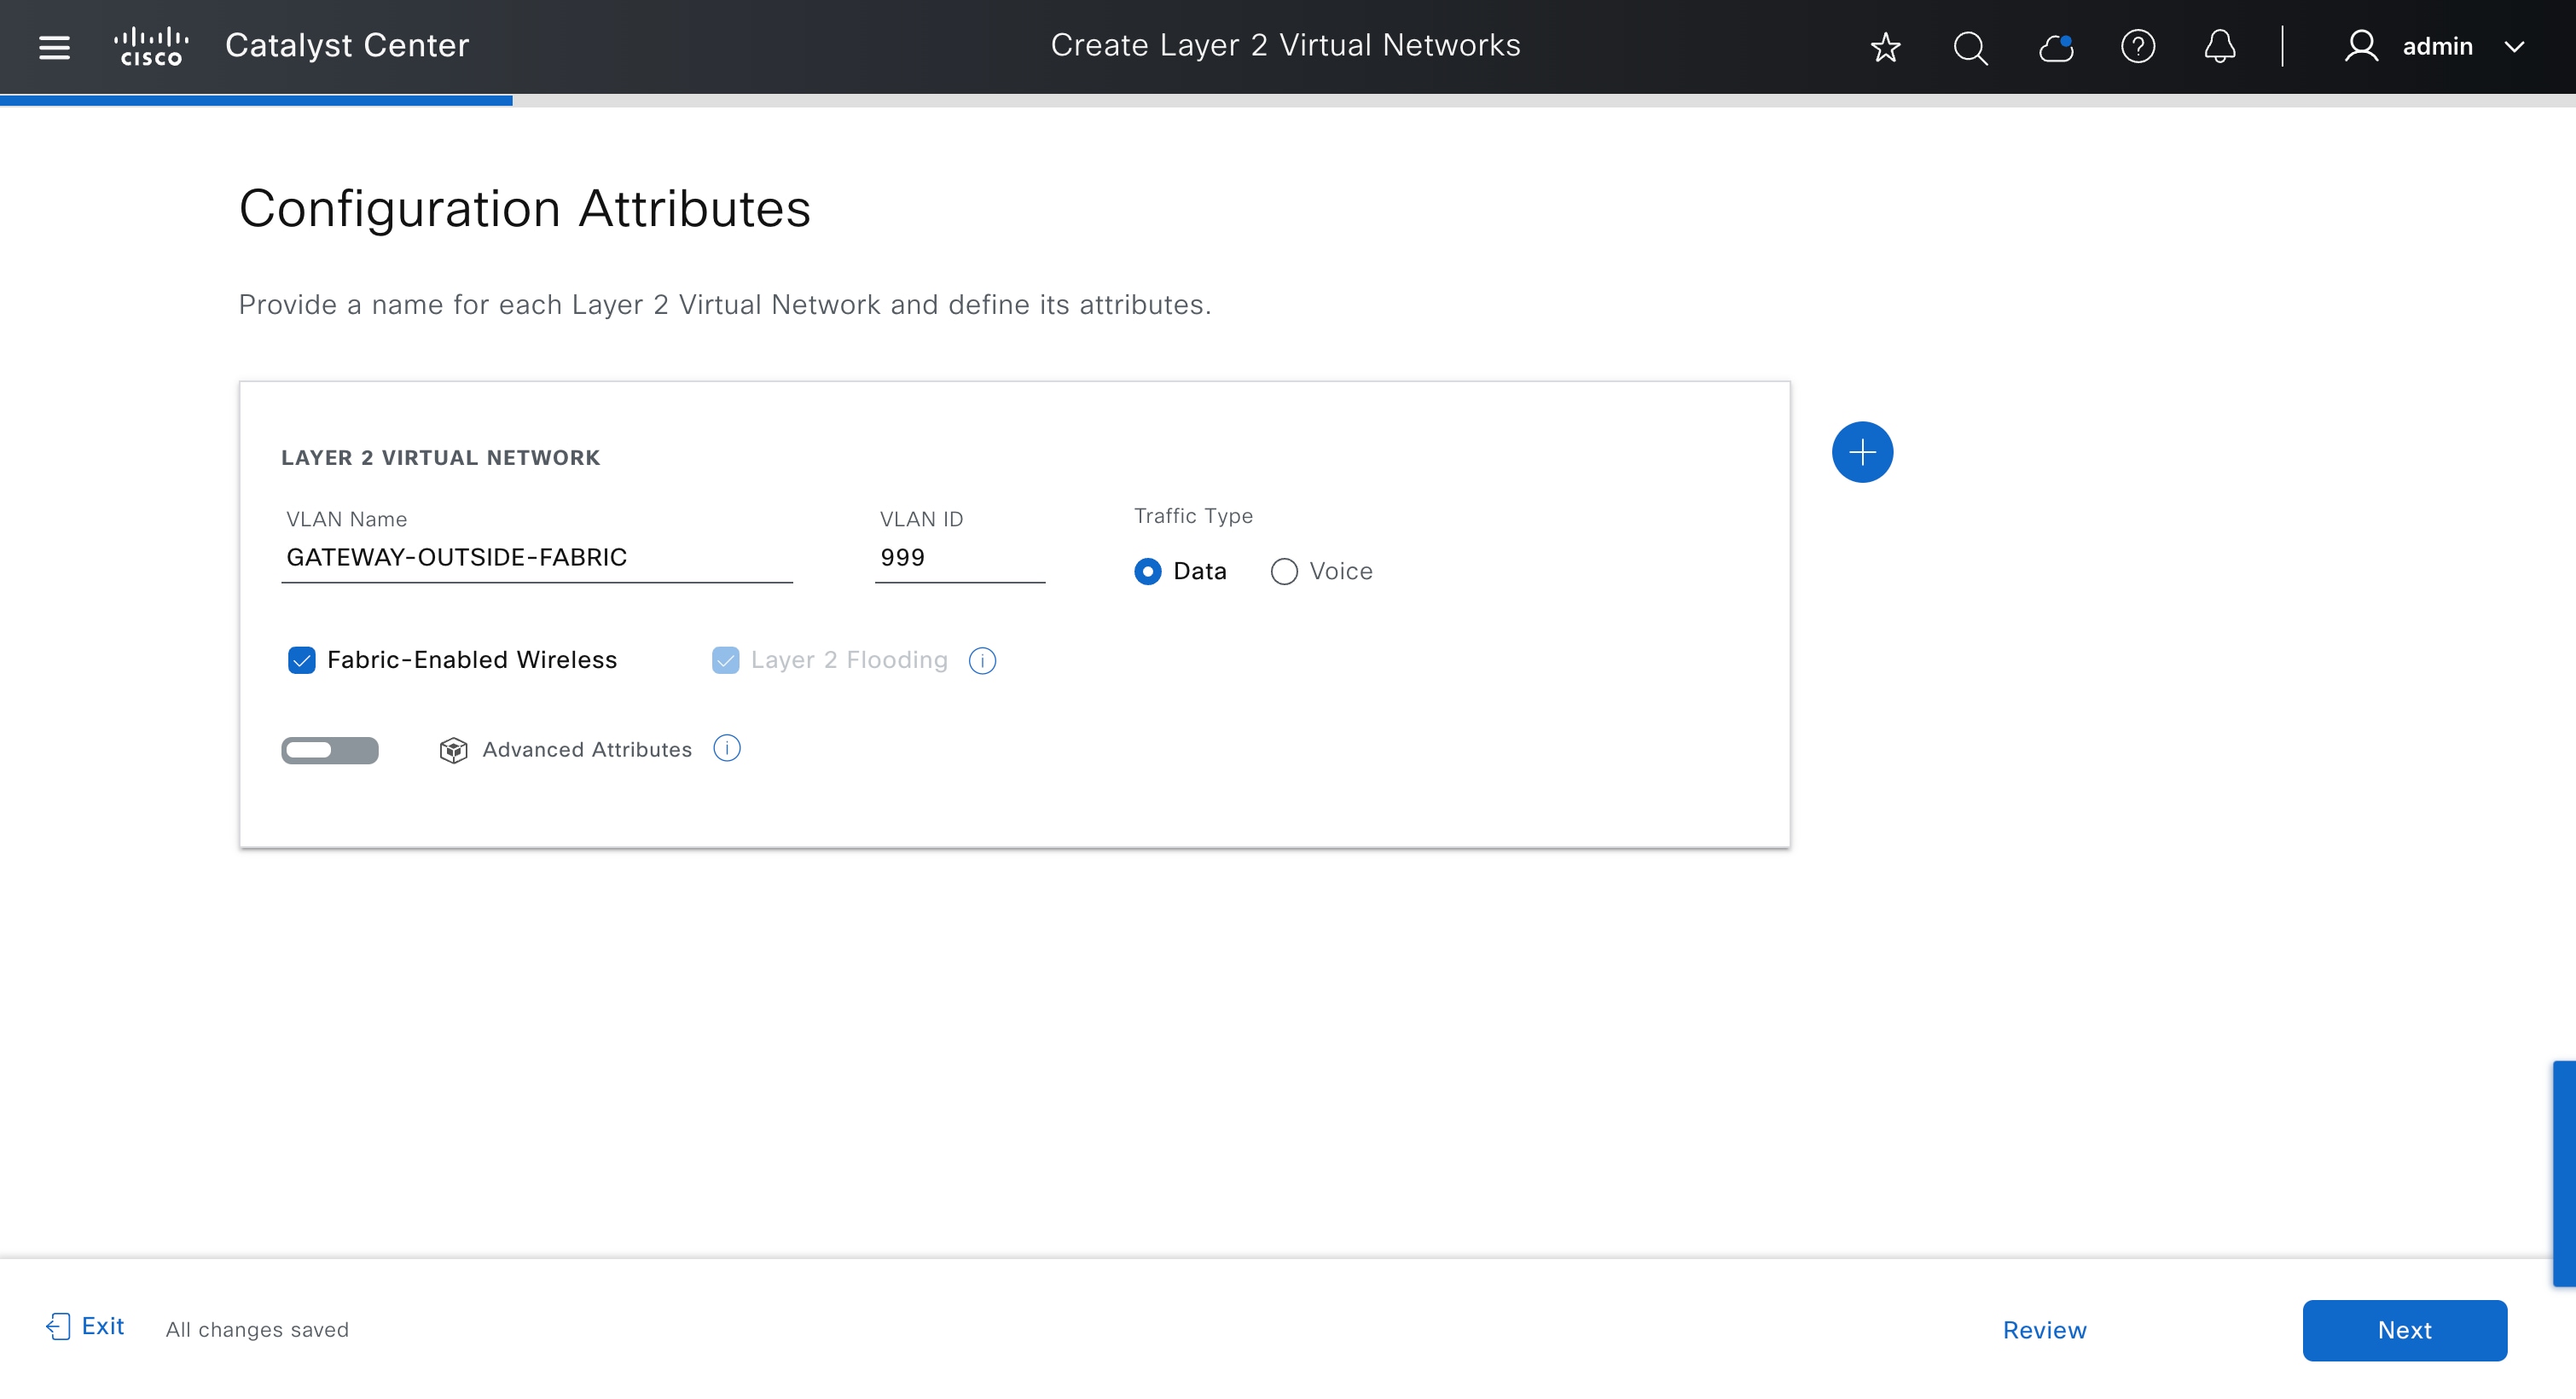Click the VLAN Name input field
This screenshot has width=2576, height=1399.
pyautogui.click(x=536, y=558)
